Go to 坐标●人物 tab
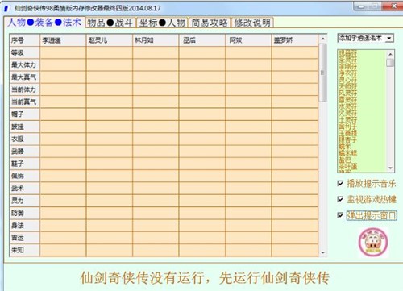 [163, 23]
